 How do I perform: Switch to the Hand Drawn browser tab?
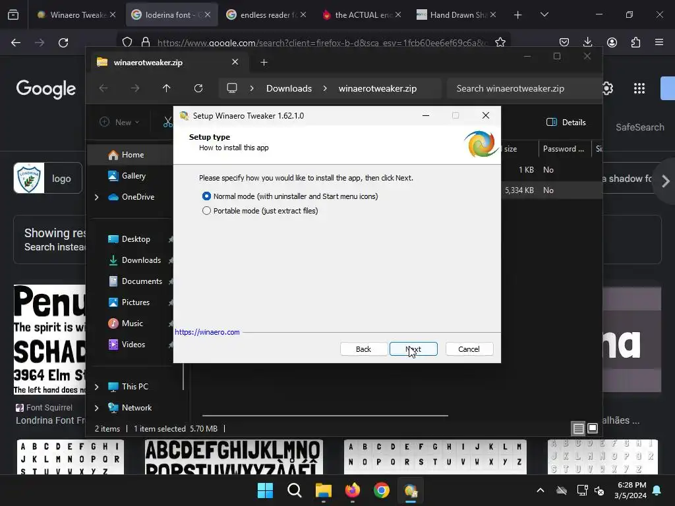tap(457, 14)
